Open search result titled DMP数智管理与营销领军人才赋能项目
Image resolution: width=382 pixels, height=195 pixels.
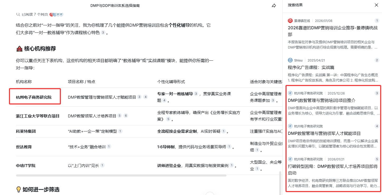pos(324,133)
